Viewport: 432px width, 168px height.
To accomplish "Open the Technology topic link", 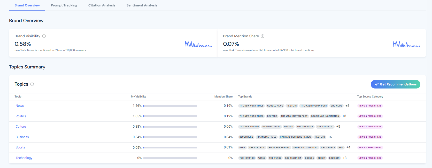I will tap(24, 158).
